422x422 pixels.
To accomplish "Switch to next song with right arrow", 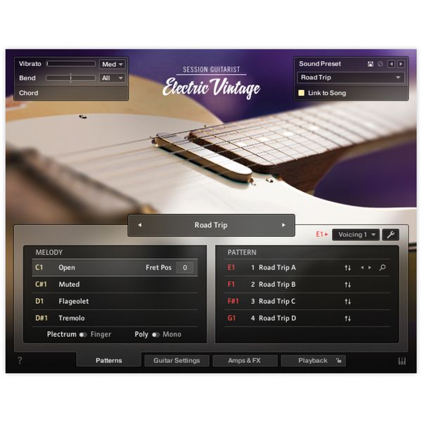I will pos(283,225).
